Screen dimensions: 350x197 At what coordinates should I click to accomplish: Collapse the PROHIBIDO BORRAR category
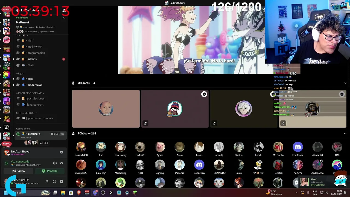(30, 93)
